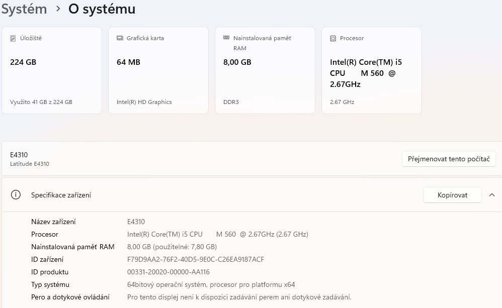Go back to Systém via the breadcrumb
502x308 pixels.
23,9
